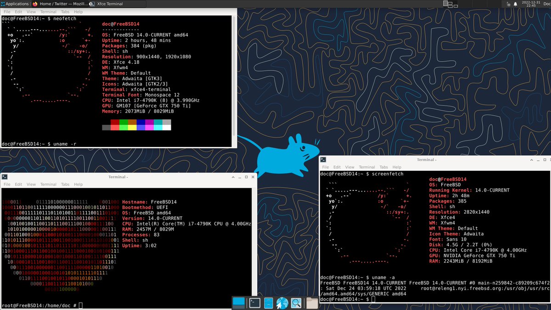Open Tabs menu in screenfetch terminal

[x=384, y=167]
